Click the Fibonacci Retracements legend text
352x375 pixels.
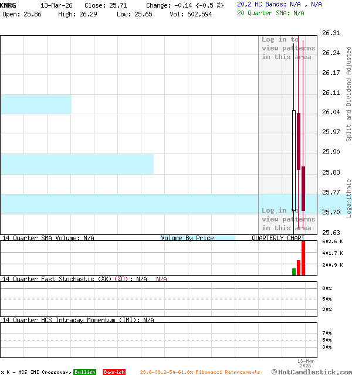199,372
